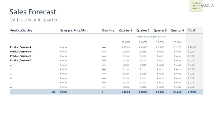This screenshot has height=122, width=218.
Task: Click the Total column header
Action: [x=191, y=30]
